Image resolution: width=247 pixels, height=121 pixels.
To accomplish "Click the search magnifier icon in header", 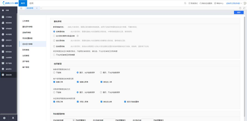I will tap(185, 3).
